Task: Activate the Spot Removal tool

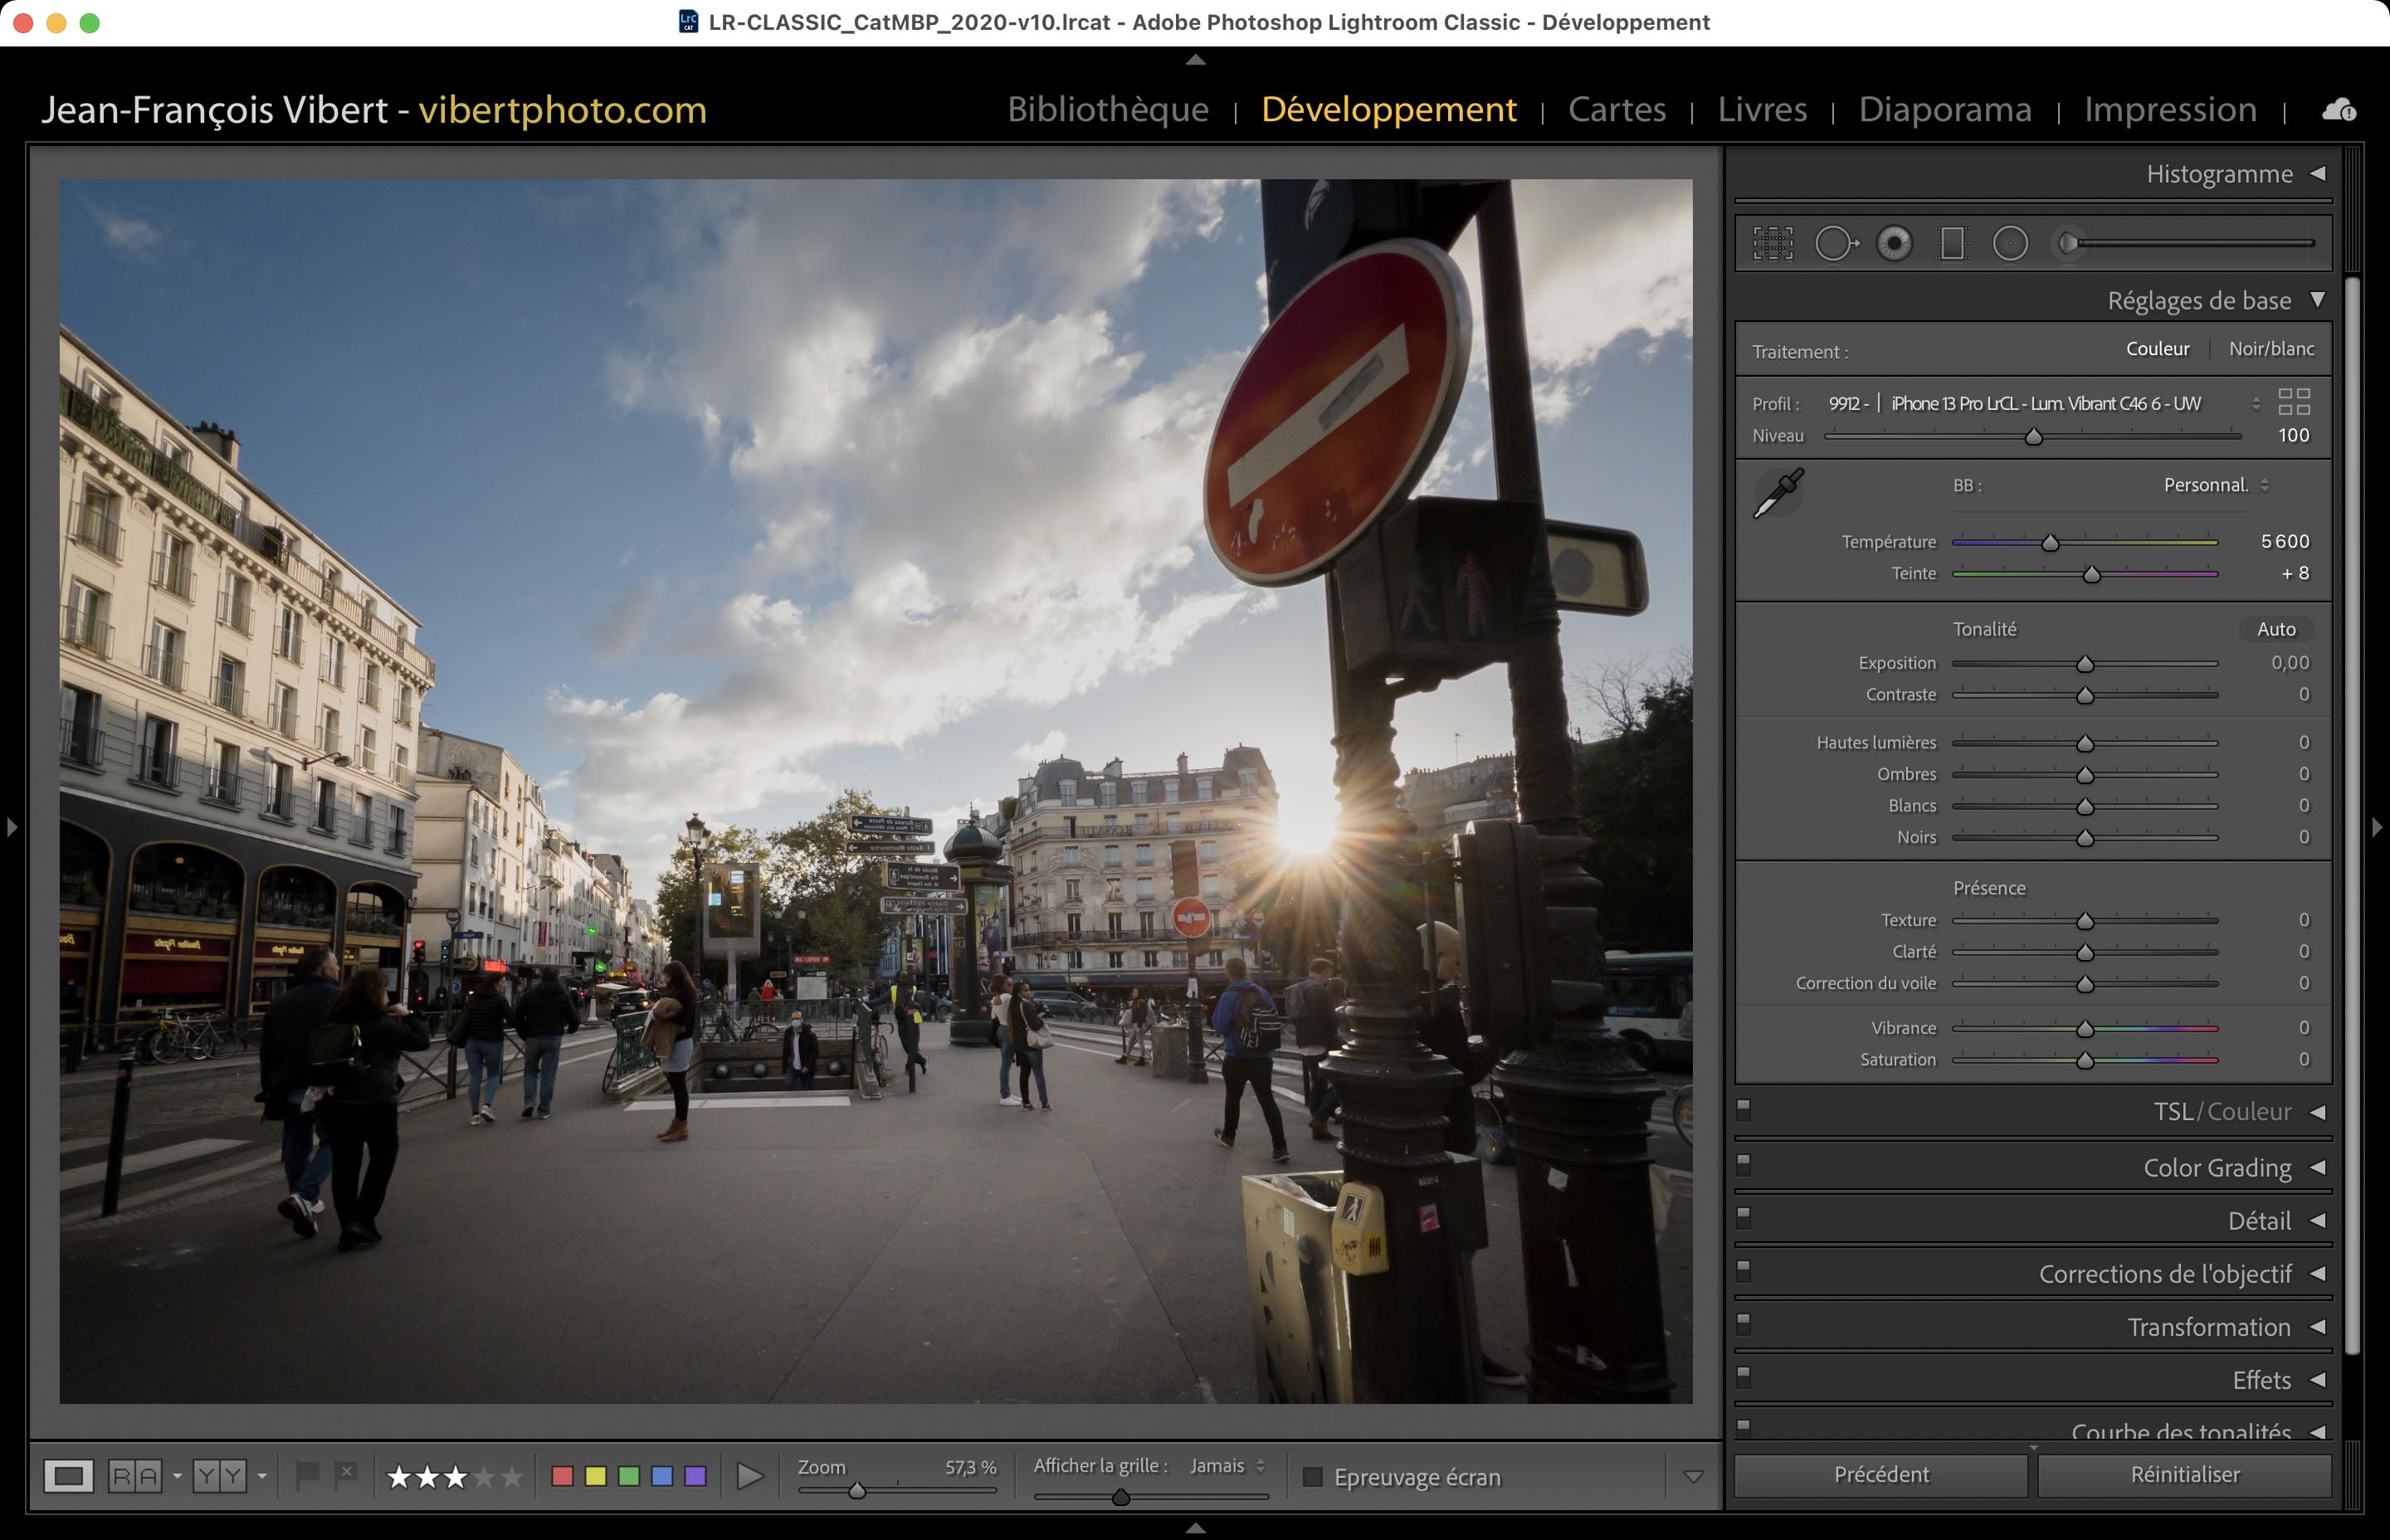Action: click(x=1835, y=243)
